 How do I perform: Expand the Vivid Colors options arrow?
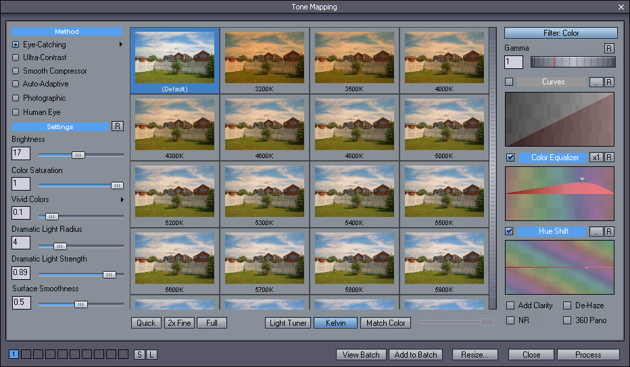coord(122,199)
